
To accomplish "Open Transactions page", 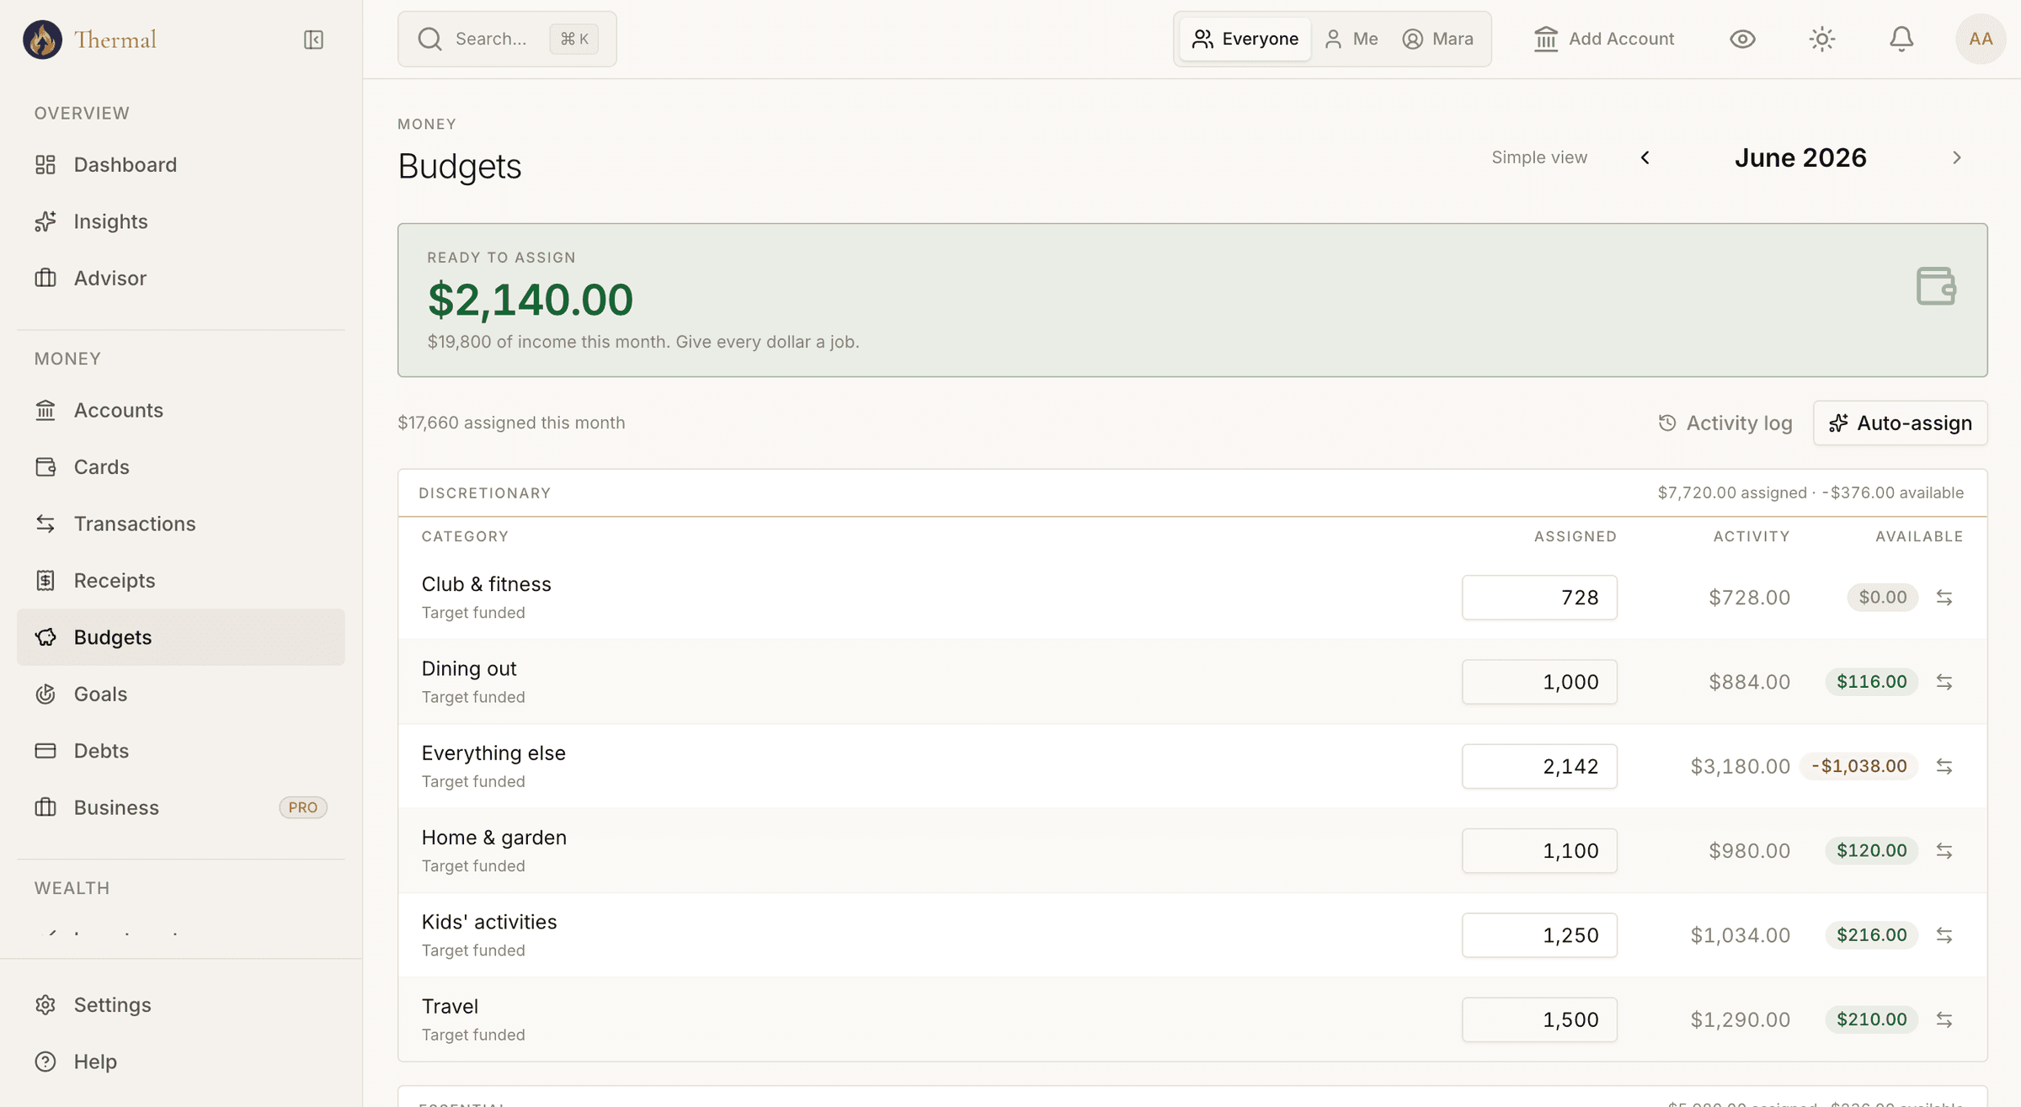I will tap(180, 524).
